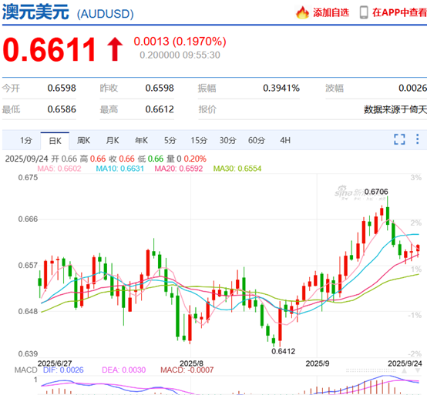
Task: Select the 15分 chart tab
Action: tap(199, 140)
